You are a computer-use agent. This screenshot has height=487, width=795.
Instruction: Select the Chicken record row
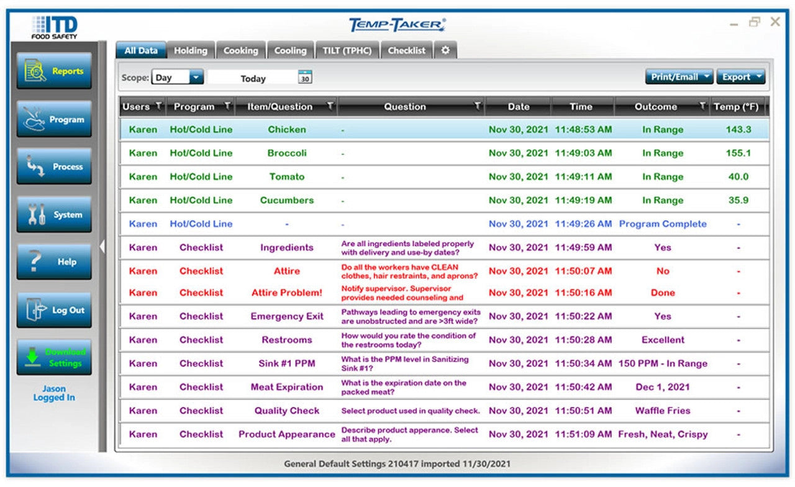[286, 129]
